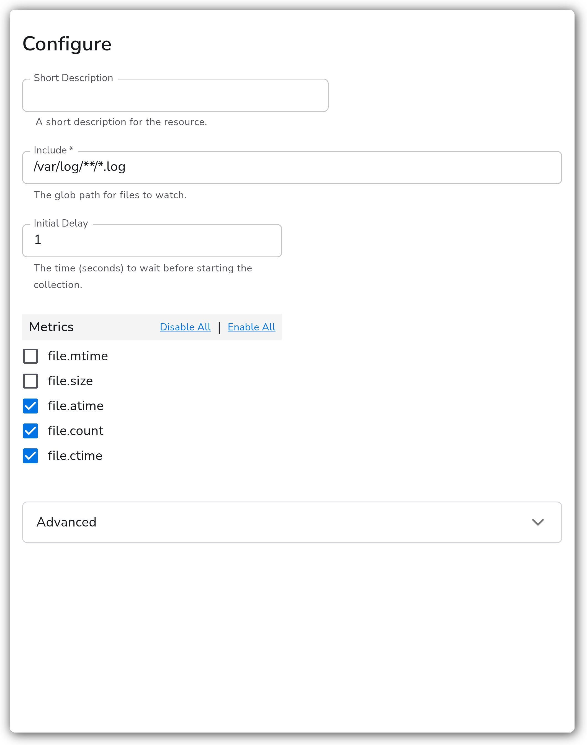Check the file.size metric checkbox

[x=30, y=381]
